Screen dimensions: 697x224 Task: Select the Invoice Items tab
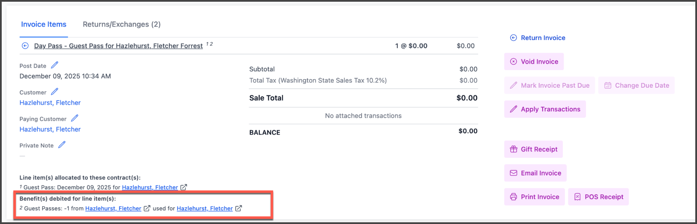(x=44, y=25)
